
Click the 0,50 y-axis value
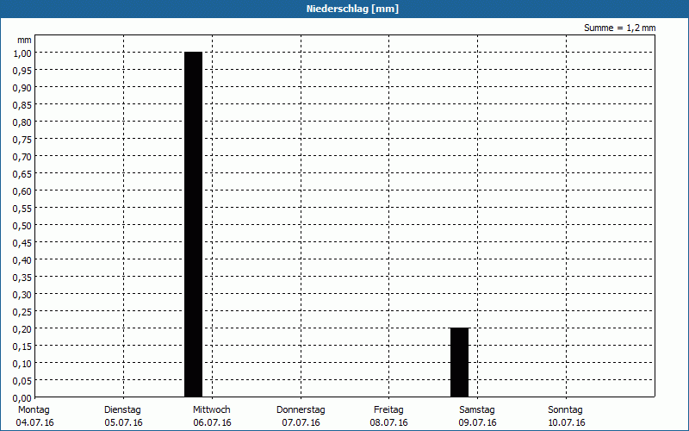coord(22,226)
